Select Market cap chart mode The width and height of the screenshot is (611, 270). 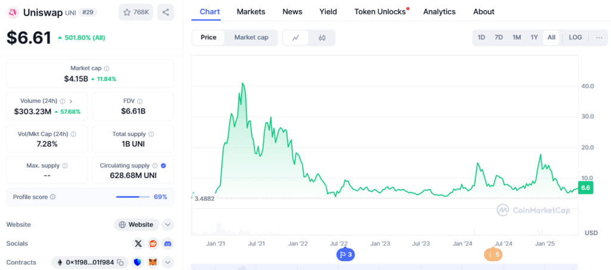(x=251, y=38)
